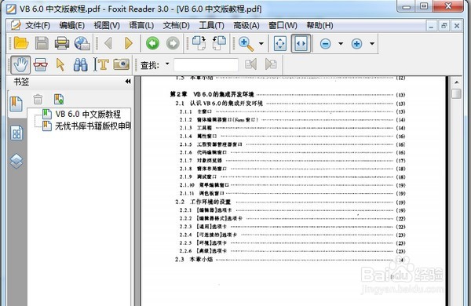Click the 2.1 认识VB 6.0的集成开发环境 entry
471x306 pixels.
(x=219, y=104)
